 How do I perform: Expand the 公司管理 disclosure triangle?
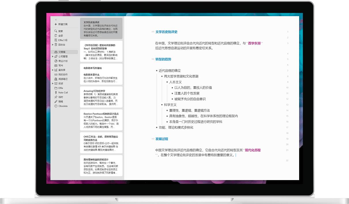click(52, 56)
